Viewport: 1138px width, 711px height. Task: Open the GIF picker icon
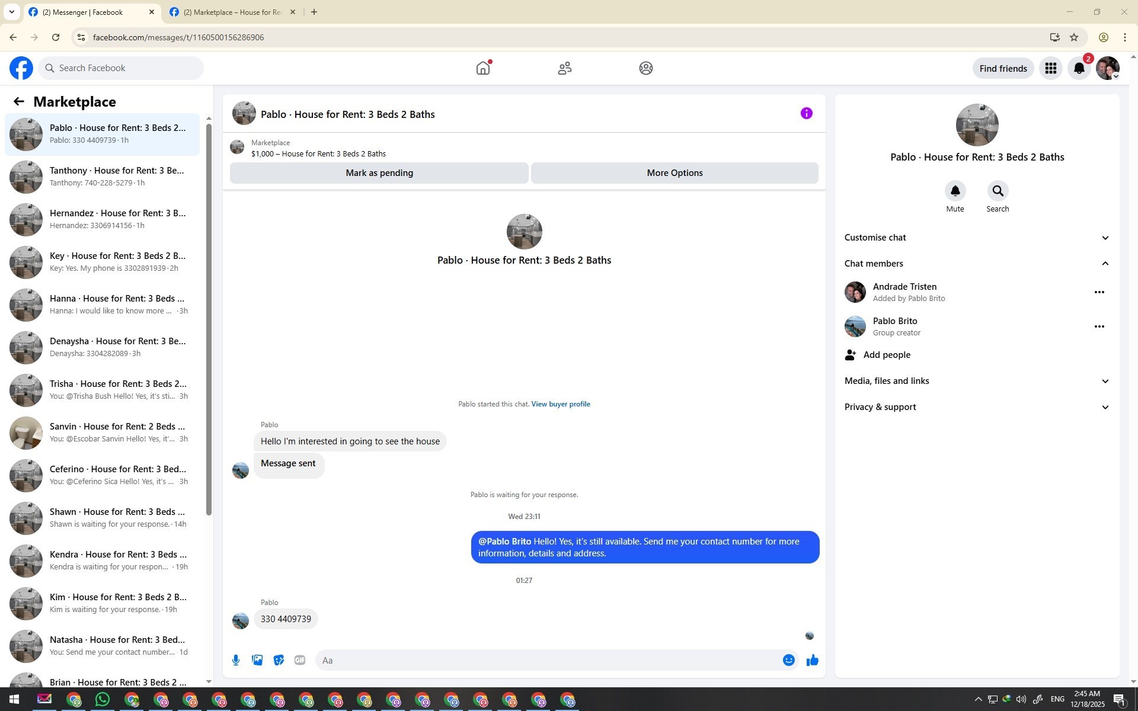(x=300, y=660)
